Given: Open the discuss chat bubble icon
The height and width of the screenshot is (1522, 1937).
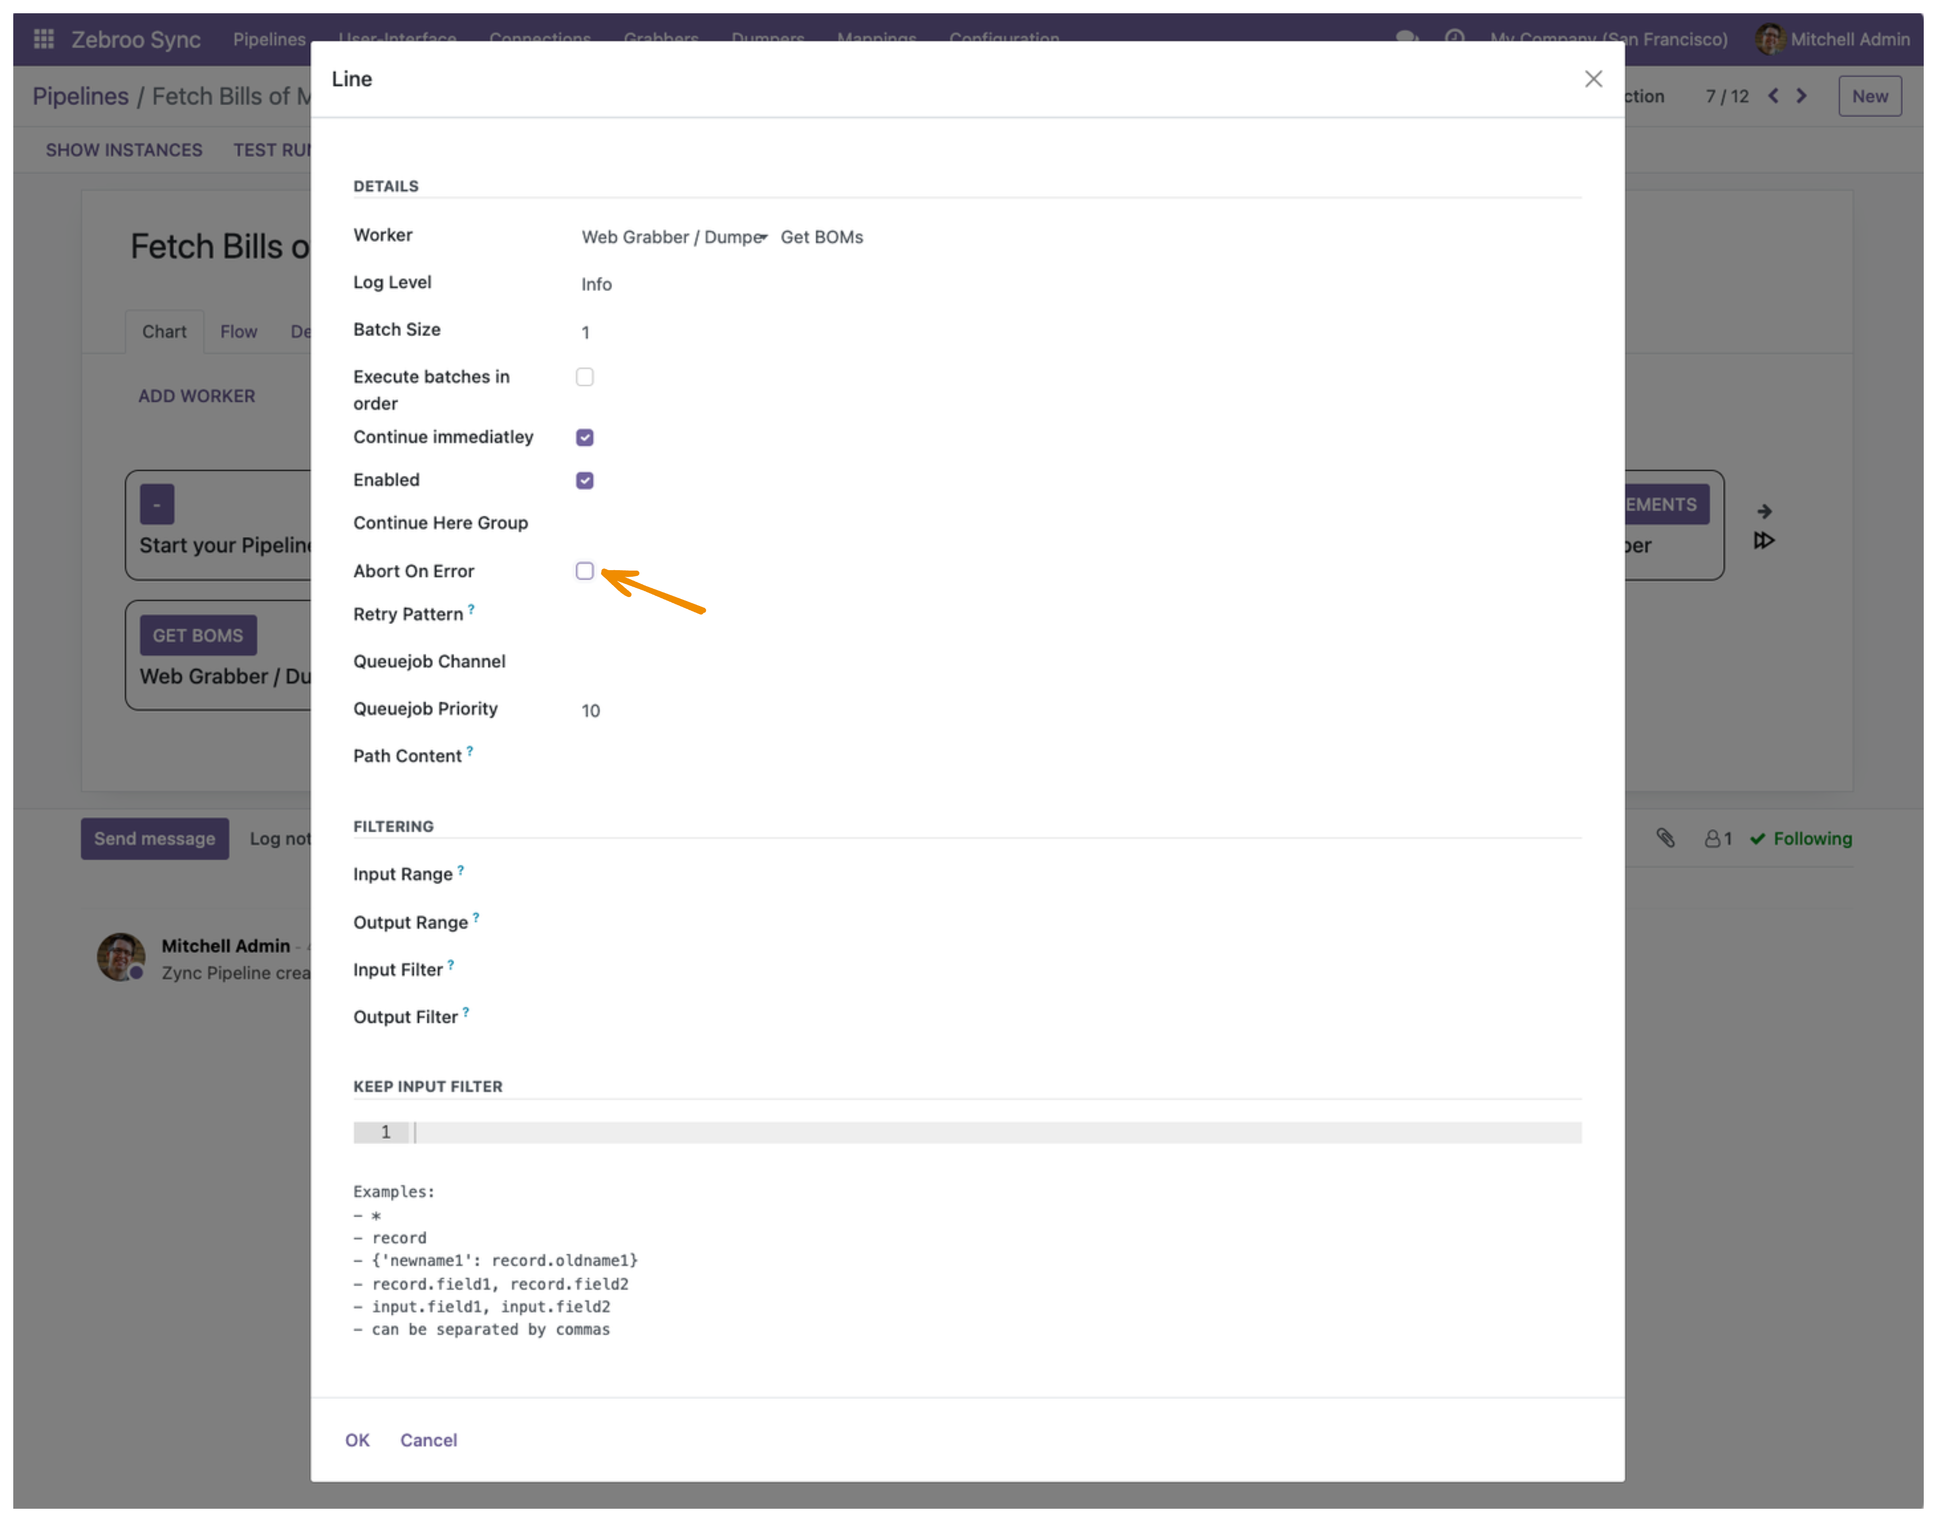Looking at the screenshot, I should pyautogui.click(x=1407, y=38).
